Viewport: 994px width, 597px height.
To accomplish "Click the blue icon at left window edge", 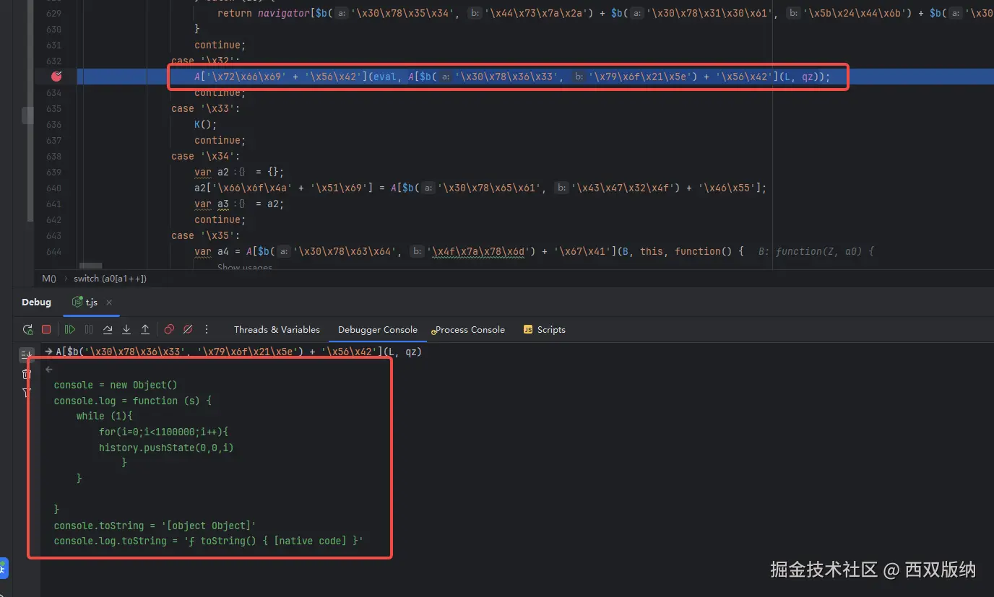I will coord(4,568).
